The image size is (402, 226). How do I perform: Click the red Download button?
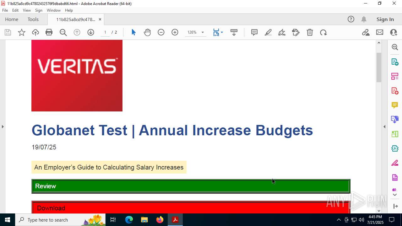(x=191, y=207)
